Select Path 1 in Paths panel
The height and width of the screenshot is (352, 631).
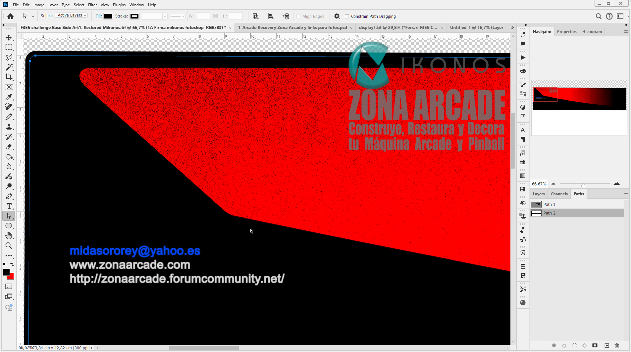click(577, 204)
